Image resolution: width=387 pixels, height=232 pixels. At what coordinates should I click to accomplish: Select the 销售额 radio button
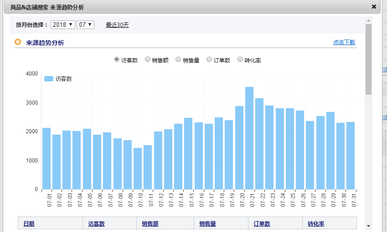click(x=148, y=60)
